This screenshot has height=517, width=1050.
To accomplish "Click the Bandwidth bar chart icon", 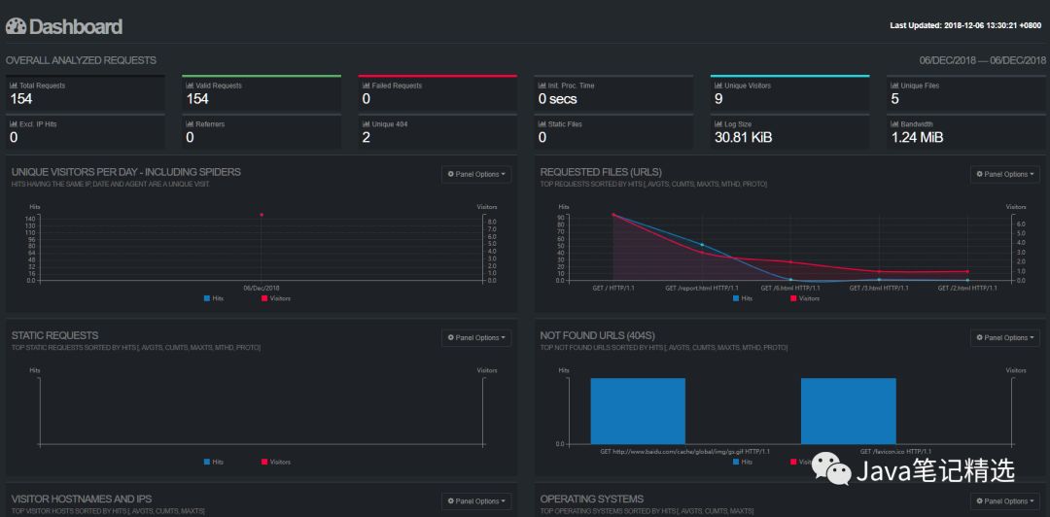I will click(x=894, y=124).
